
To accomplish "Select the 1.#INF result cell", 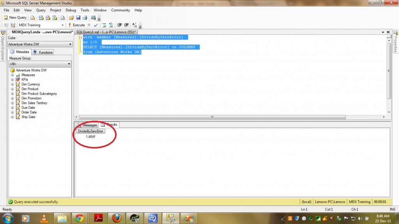I will click(x=90, y=137).
